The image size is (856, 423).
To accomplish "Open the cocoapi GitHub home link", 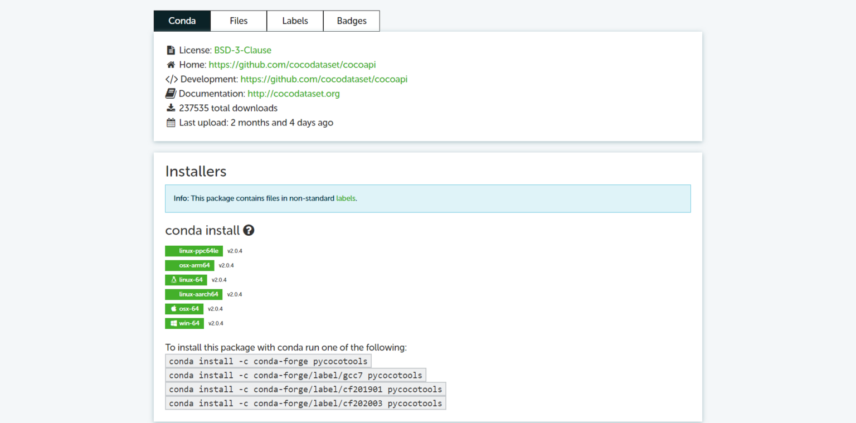I will pos(292,64).
